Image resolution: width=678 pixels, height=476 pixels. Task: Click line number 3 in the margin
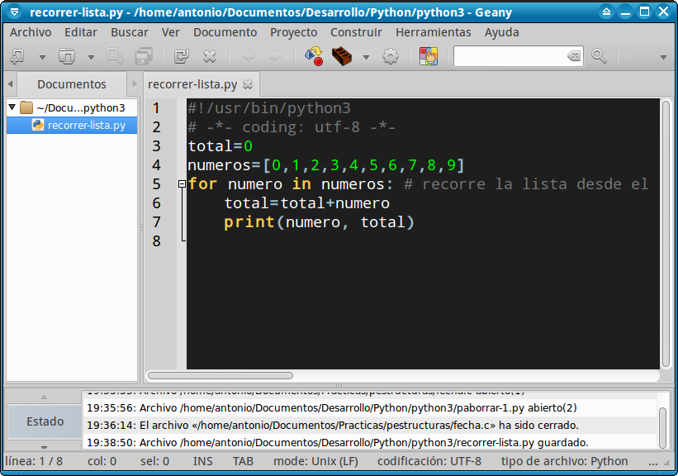tap(157, 146)
